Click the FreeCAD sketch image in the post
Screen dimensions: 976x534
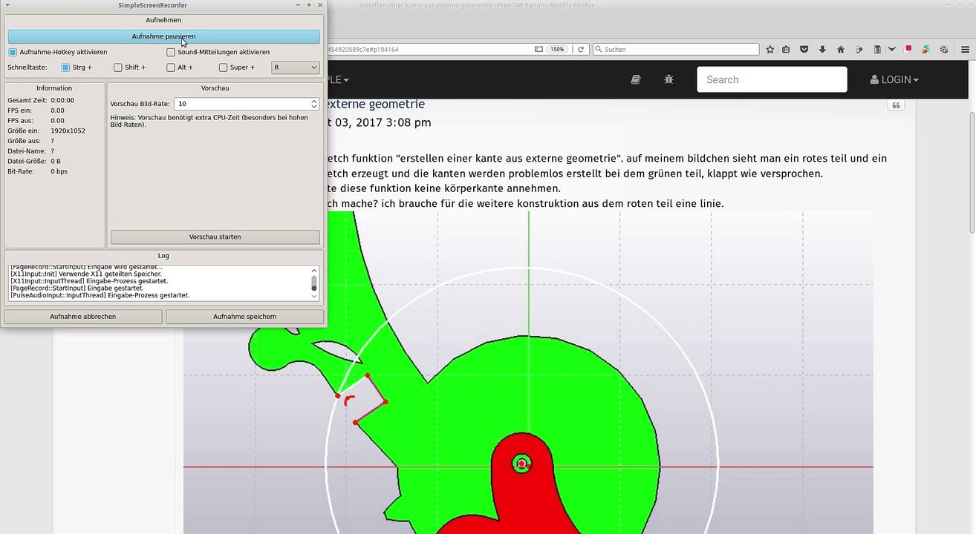click(x=528, y=372)
